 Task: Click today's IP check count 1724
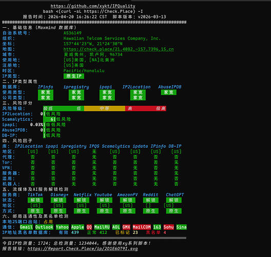click(x=43, y=243)
